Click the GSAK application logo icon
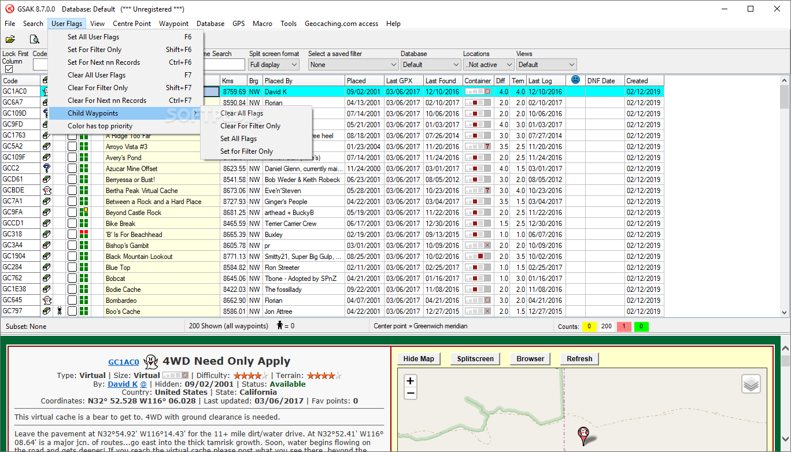This screenshot has width=791, height=452. pos(10,9)
